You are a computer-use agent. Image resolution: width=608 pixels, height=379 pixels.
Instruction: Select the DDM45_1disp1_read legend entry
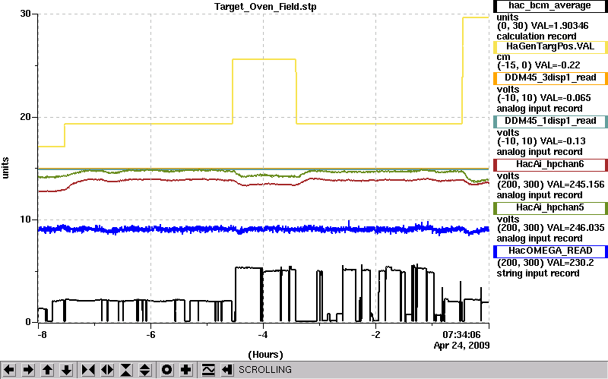coord(549,122)
